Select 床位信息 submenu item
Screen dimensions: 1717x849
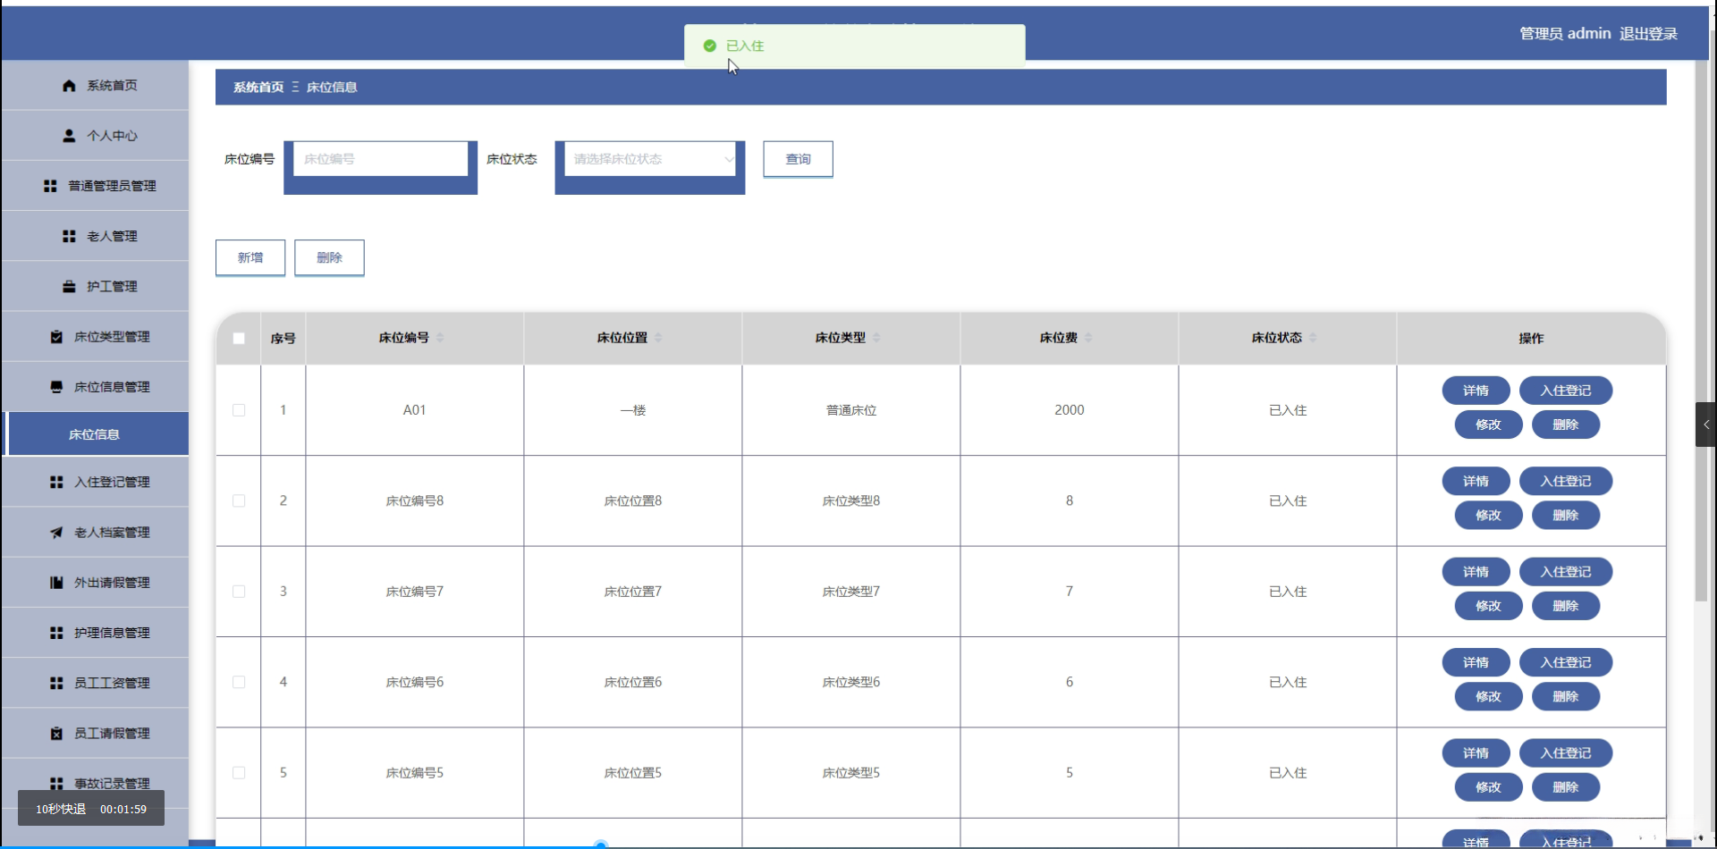[97, 434]
